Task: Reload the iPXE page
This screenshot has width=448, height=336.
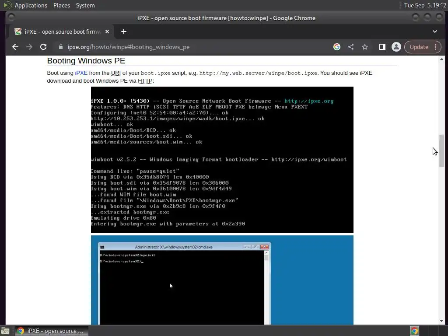Action: coord(43,47)
